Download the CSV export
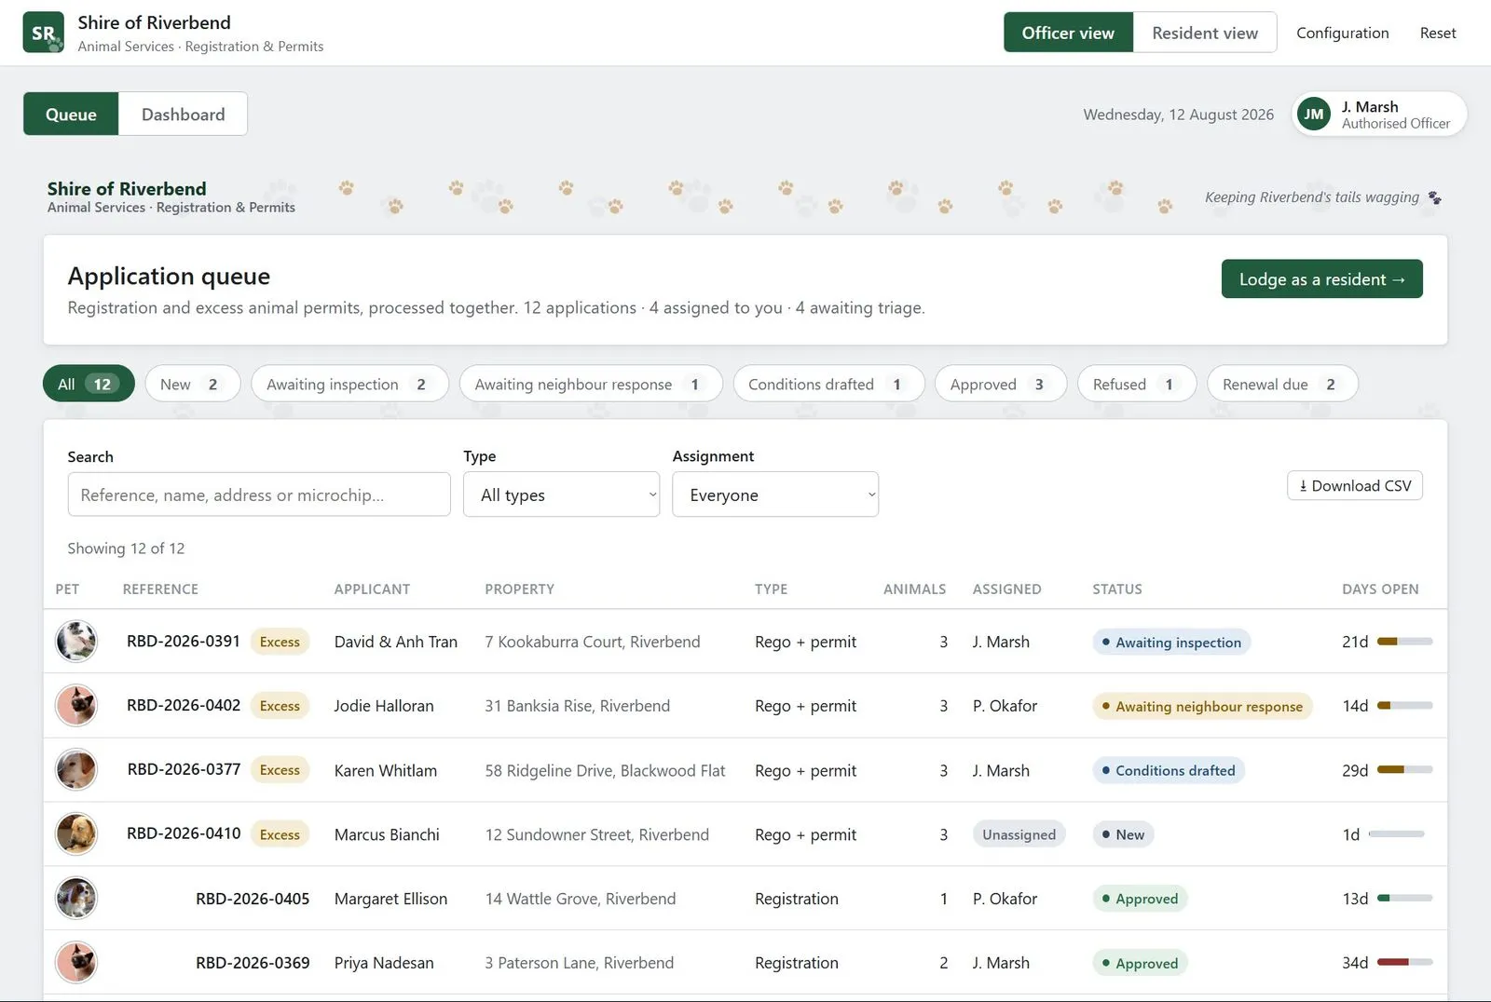Image resolution: width=1491 pixels, height=1002 pixels. [x=1355, y=485]
